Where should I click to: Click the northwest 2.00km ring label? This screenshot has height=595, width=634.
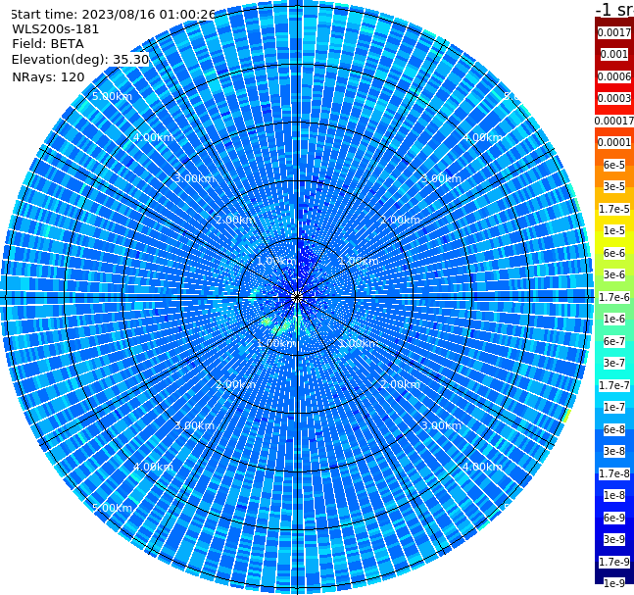236,220
